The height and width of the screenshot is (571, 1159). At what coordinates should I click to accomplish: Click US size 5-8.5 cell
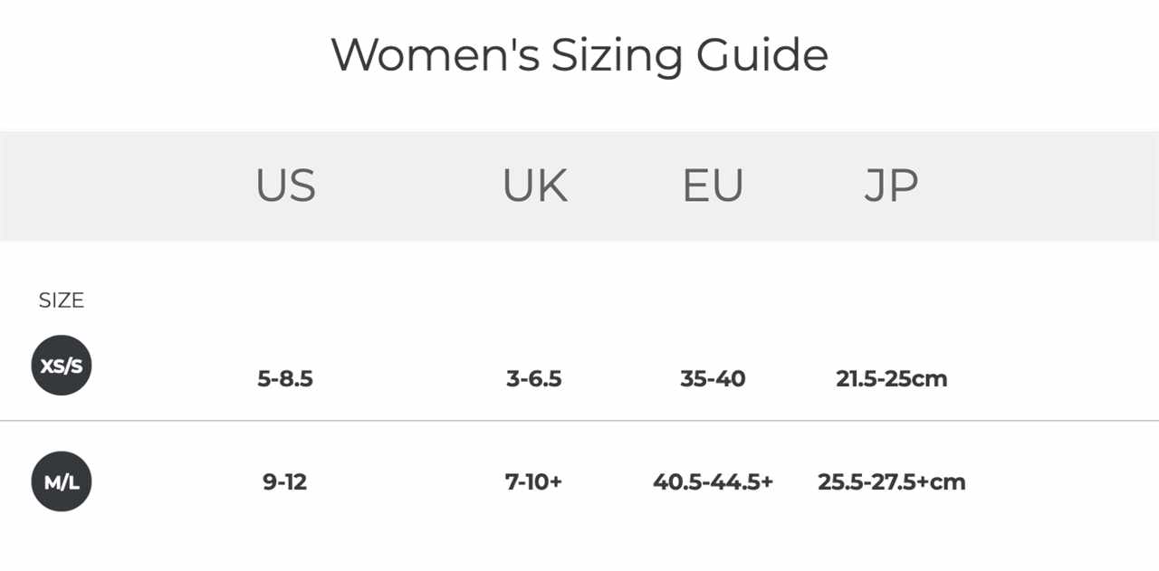[x=285, y=378]
